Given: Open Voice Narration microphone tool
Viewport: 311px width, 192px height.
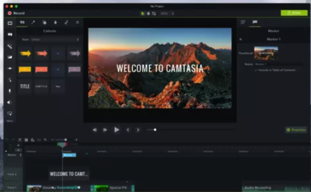Looking at the screenshot, I should 10,91.
